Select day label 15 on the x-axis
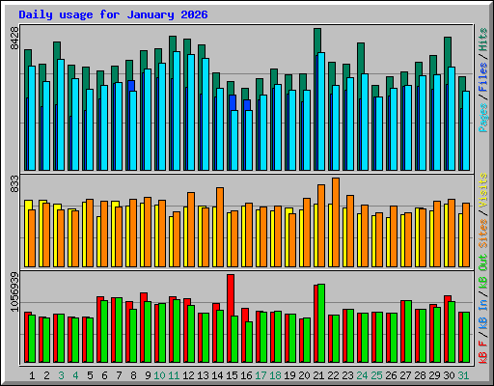 [x=232, y=375]
